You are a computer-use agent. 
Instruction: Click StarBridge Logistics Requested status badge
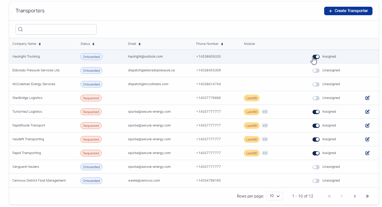tap(91, 98)
